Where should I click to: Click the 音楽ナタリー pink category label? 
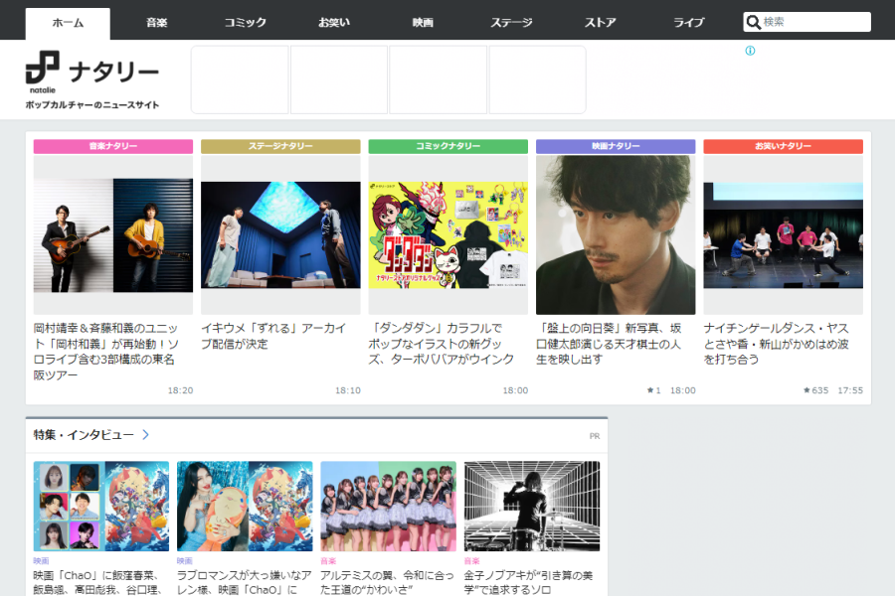tap(113, 146)
